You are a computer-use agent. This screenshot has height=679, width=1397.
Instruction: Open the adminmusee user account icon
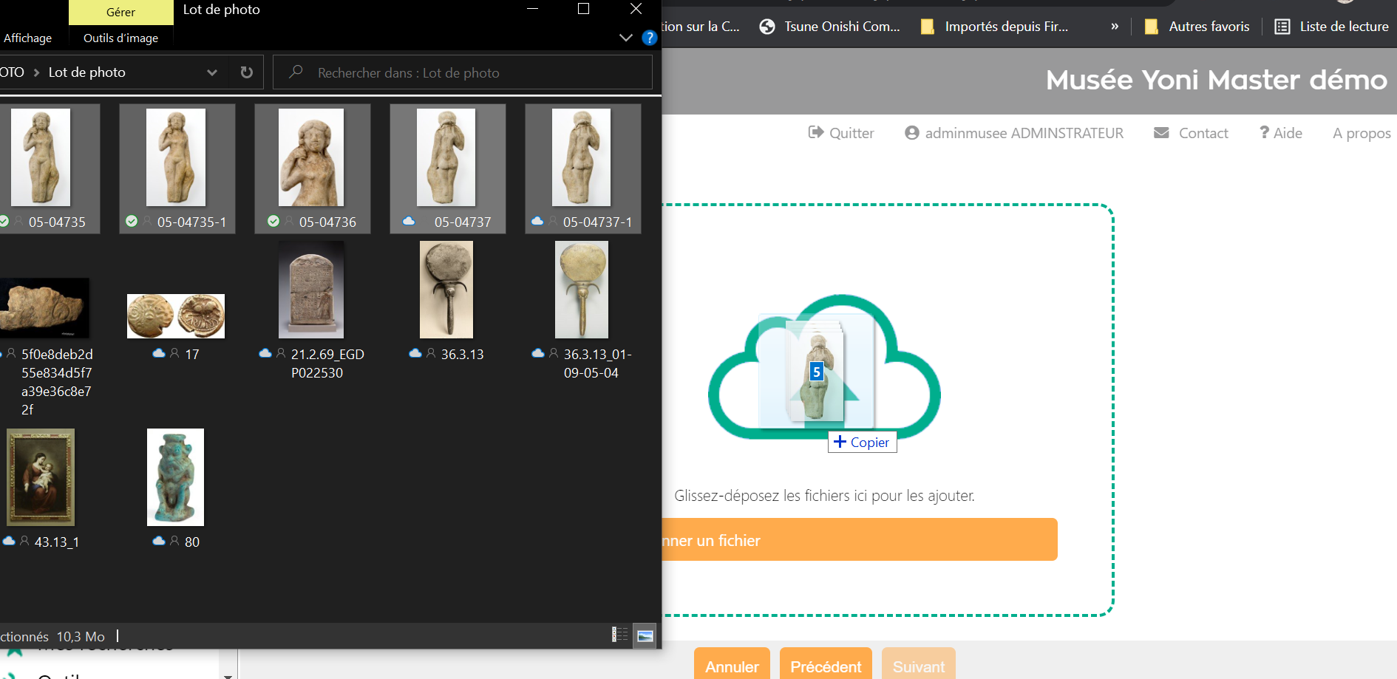(911, 133)
